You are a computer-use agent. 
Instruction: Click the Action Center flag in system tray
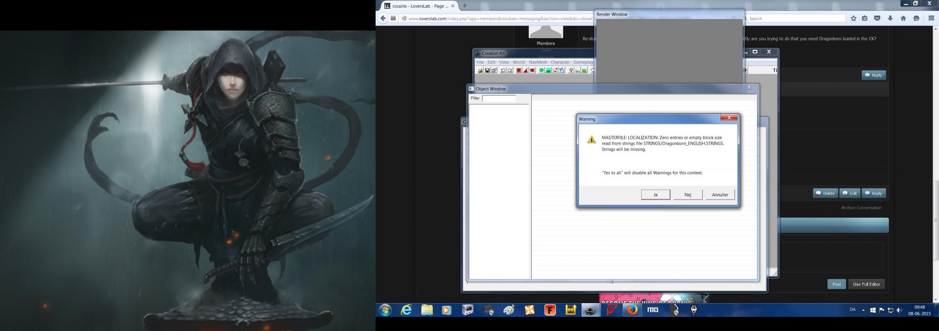[x=882, y=310]
